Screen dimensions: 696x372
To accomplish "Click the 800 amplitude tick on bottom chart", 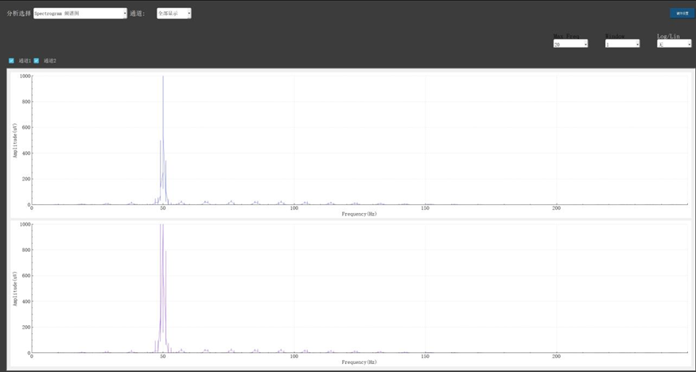I will [25, 250].
